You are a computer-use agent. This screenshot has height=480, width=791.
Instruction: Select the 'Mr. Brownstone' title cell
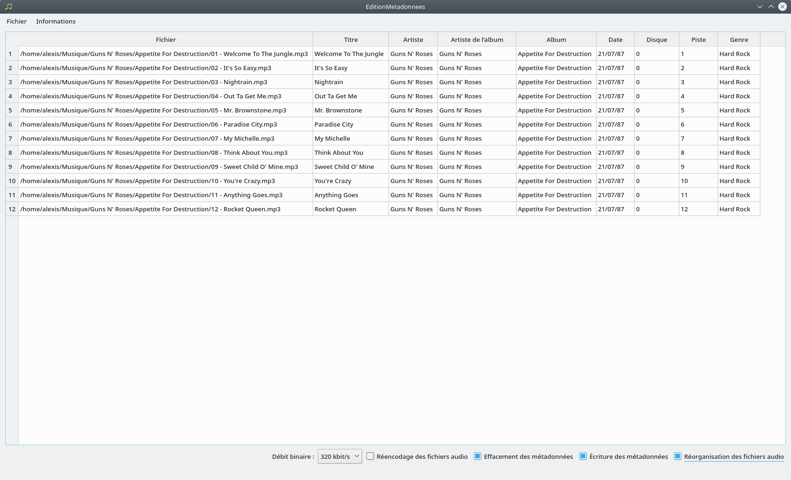pyautogui.click(x=351, y=110)
